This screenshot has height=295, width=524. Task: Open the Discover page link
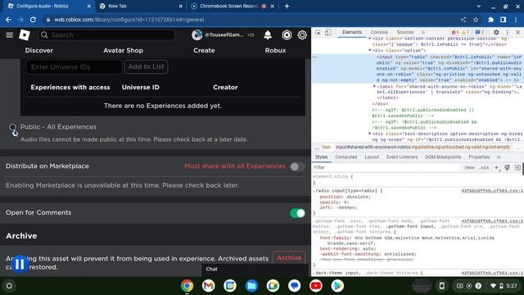(x=38, y=51)
